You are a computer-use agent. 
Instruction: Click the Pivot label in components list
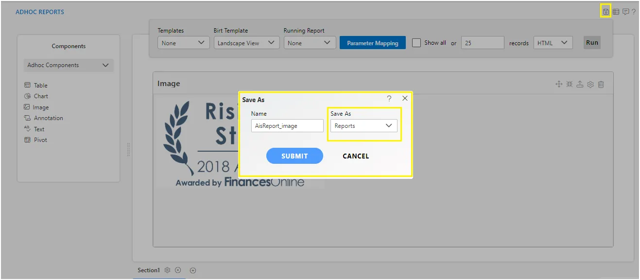pos(41,140)
